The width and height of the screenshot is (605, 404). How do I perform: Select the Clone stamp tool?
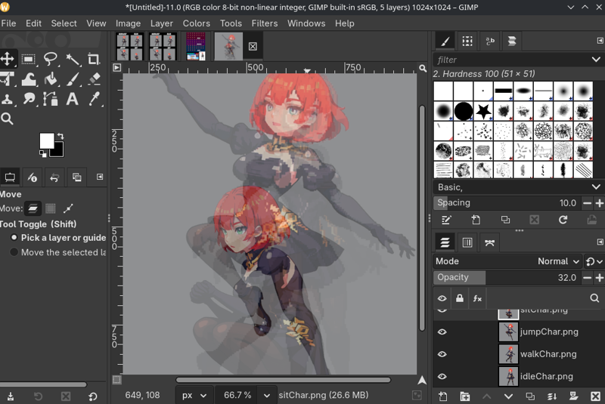click(8, 99)
